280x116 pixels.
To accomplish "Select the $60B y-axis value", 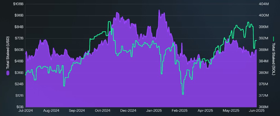I will click(x=19, y=50).
